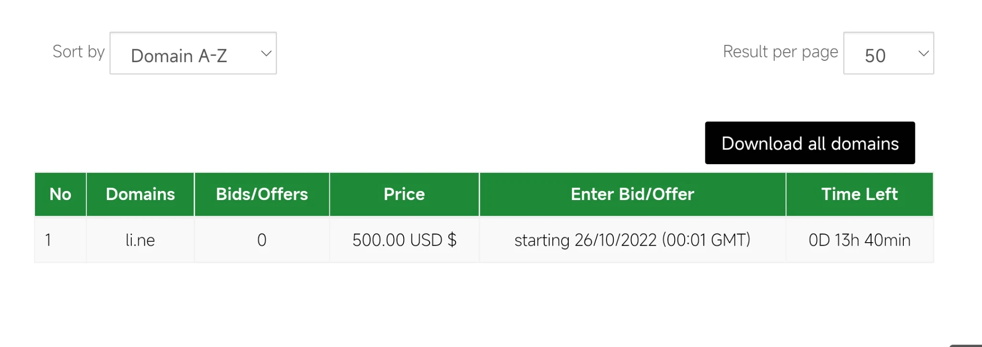Open the Result per page dropdown showing 50
This screenshot has width=982, height=347.
[x=888, y=54]
